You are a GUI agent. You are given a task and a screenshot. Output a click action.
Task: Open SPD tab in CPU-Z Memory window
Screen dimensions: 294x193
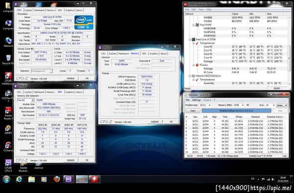(144, 54)
